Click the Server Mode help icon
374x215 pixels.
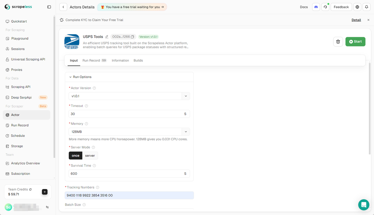93,148
